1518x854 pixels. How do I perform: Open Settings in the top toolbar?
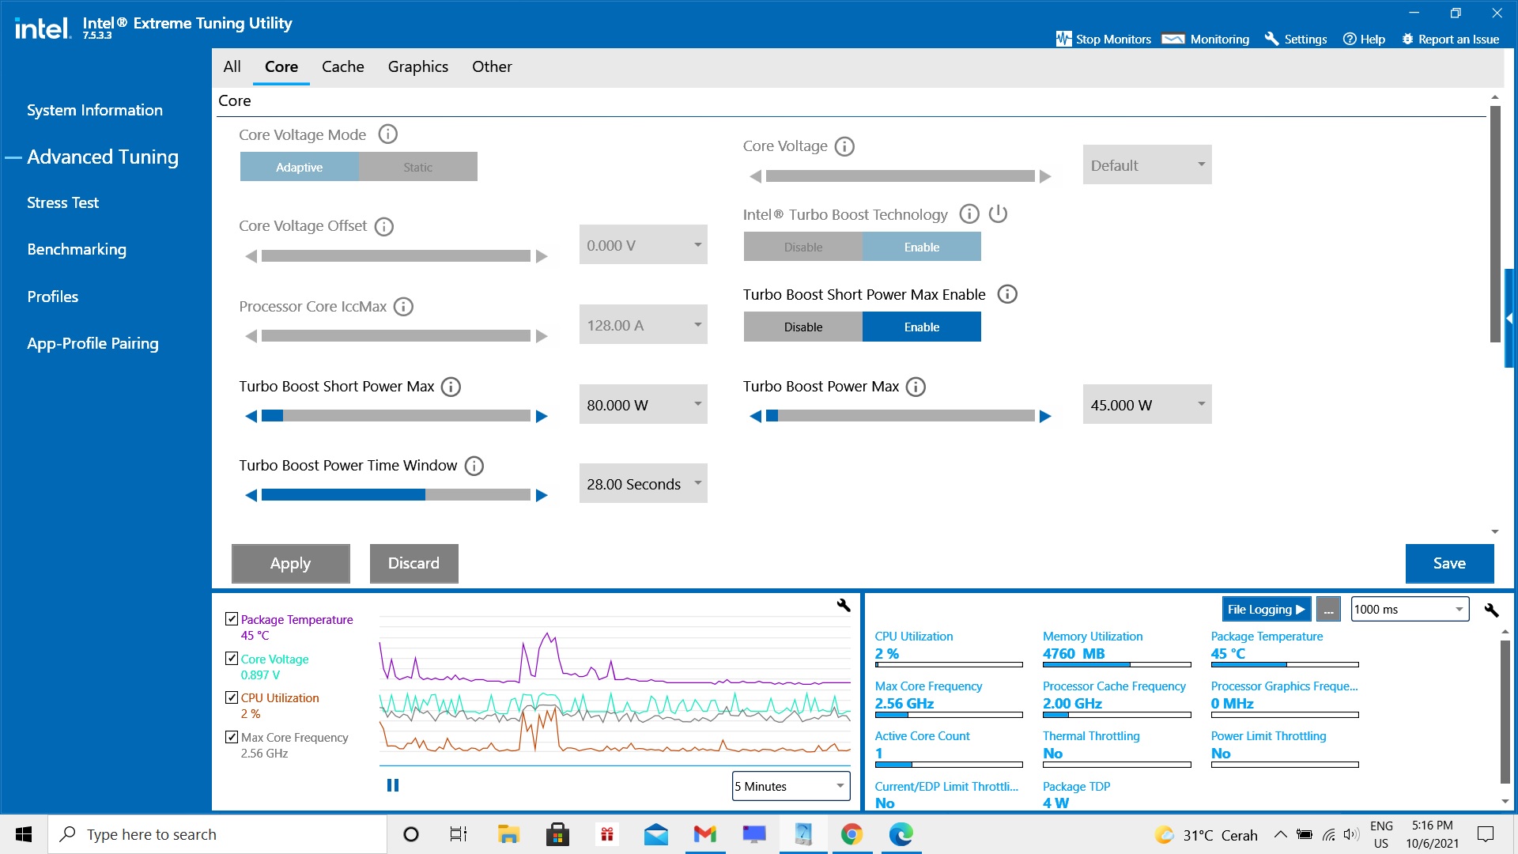pyautogui.click(x=1295, y=39)
